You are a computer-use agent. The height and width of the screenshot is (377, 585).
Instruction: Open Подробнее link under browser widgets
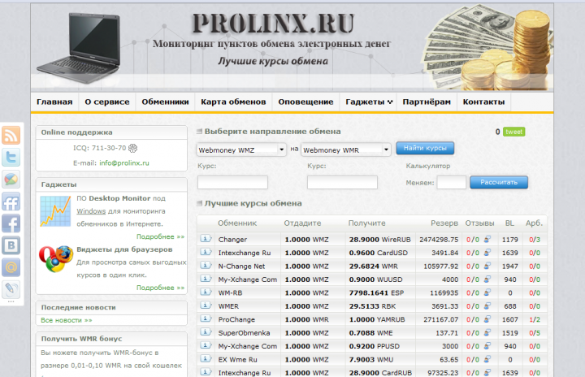(x=160, y=288)
